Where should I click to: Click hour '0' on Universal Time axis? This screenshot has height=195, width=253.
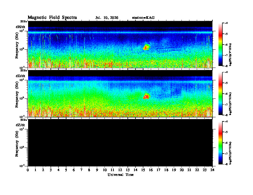(x=28, y=170)
